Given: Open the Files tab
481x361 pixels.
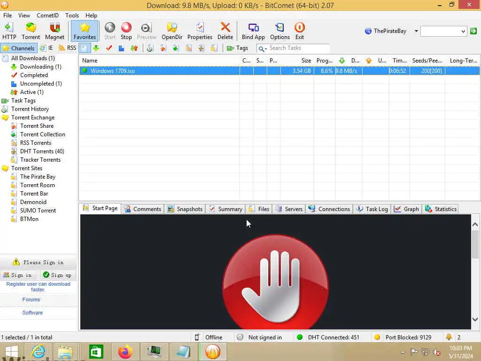Looking at the screenshot, I should (259, 209).
